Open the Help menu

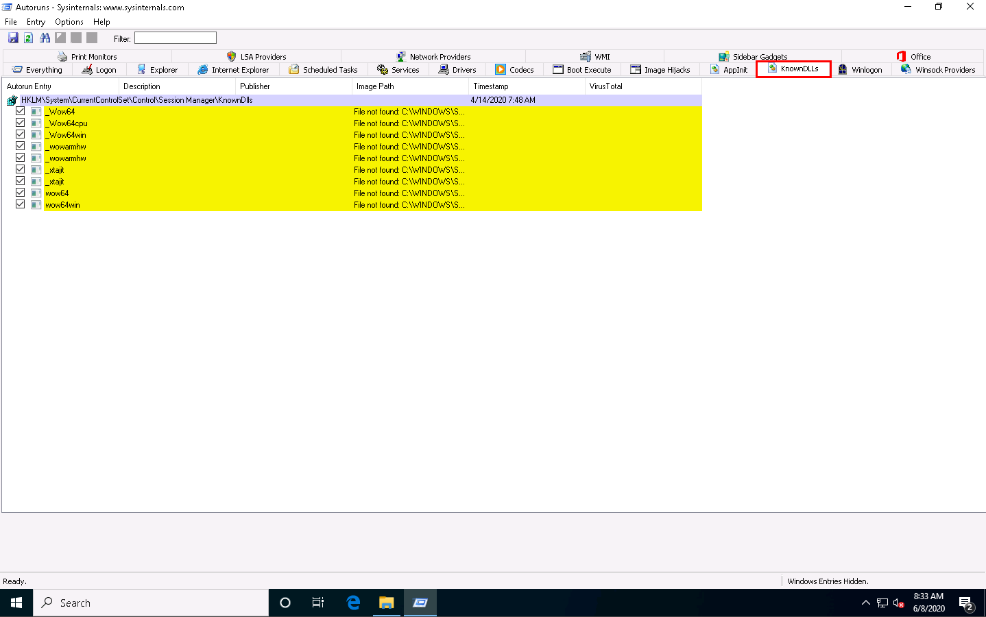101,22
